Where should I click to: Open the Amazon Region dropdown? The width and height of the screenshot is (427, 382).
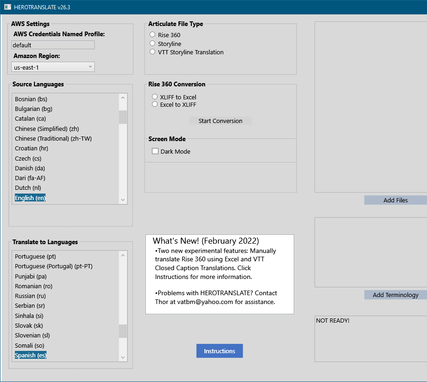53,67
